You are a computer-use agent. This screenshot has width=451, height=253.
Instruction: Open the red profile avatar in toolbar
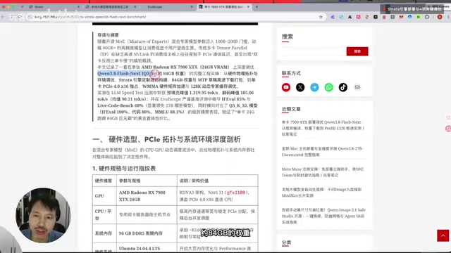tap(440, 17)
